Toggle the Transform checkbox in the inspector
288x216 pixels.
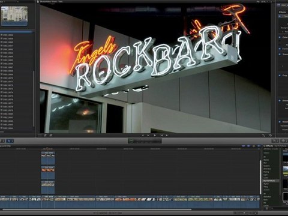coord(280,54)
